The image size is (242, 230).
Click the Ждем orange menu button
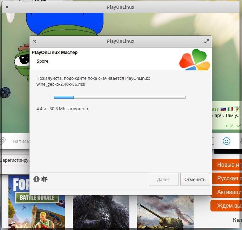[226, 205]
